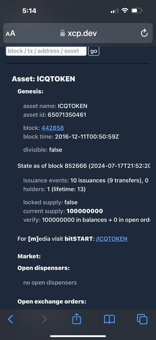Open the share sheet icon
This screenshot has width=156, height=340.
(77, 318)
